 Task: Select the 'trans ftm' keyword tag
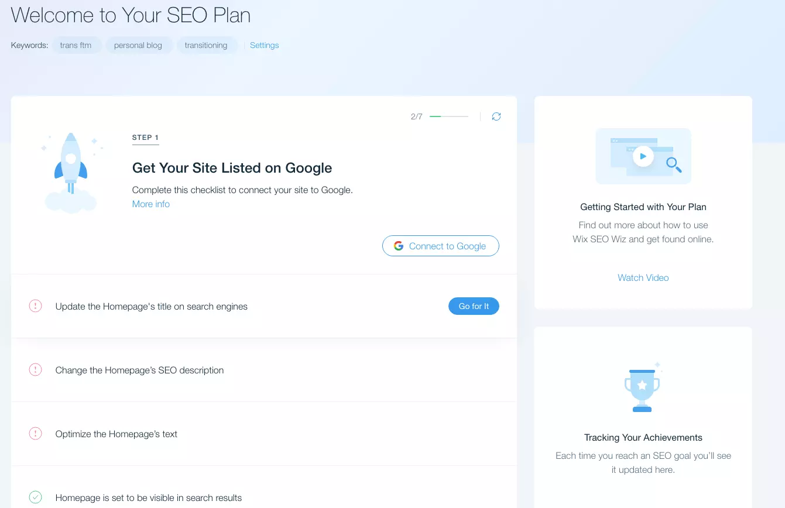point(76,45)
